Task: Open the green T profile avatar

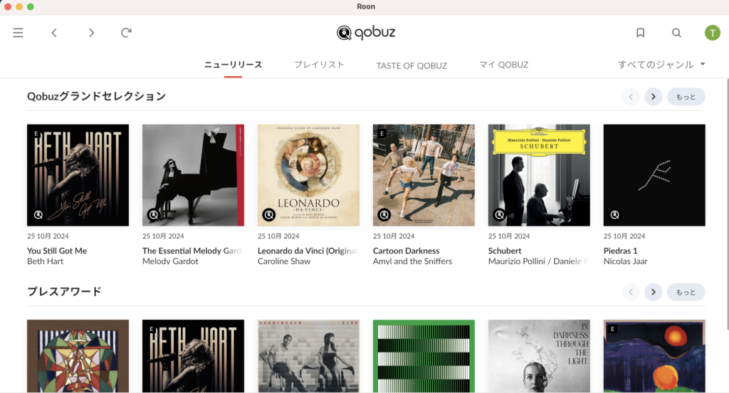Action: pyautogui.click(x=712, y=33)
